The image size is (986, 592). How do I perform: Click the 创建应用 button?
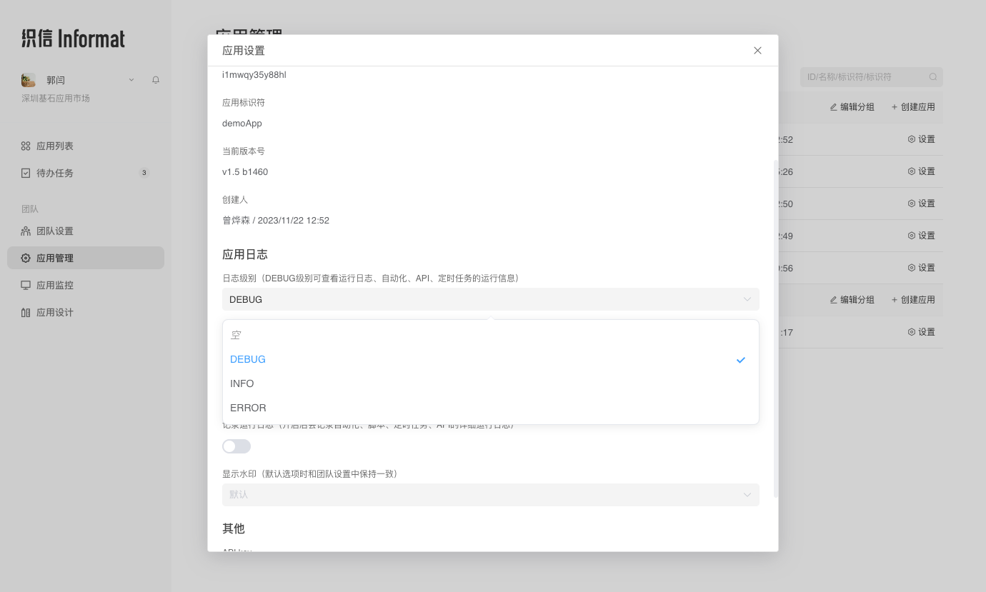(913, 106)
